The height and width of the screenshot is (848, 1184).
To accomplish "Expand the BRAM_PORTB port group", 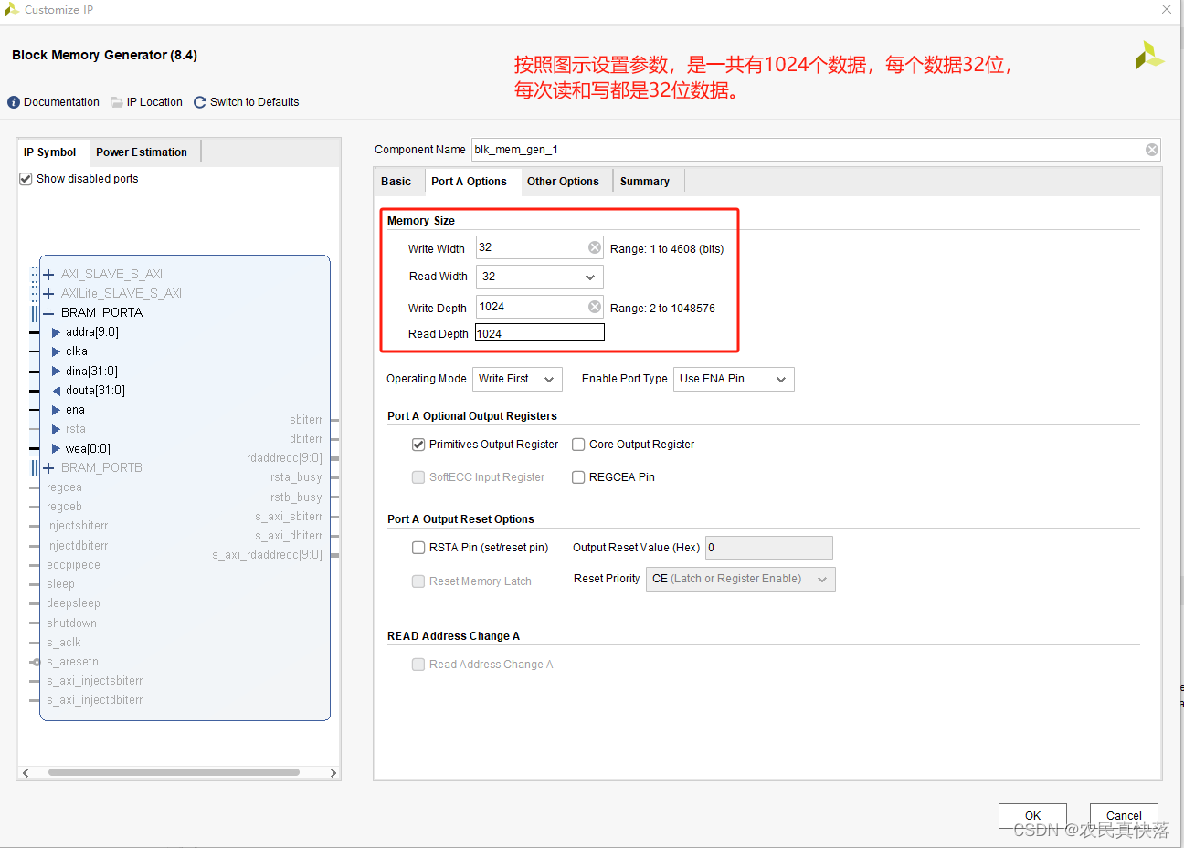I will coord(48,467).
